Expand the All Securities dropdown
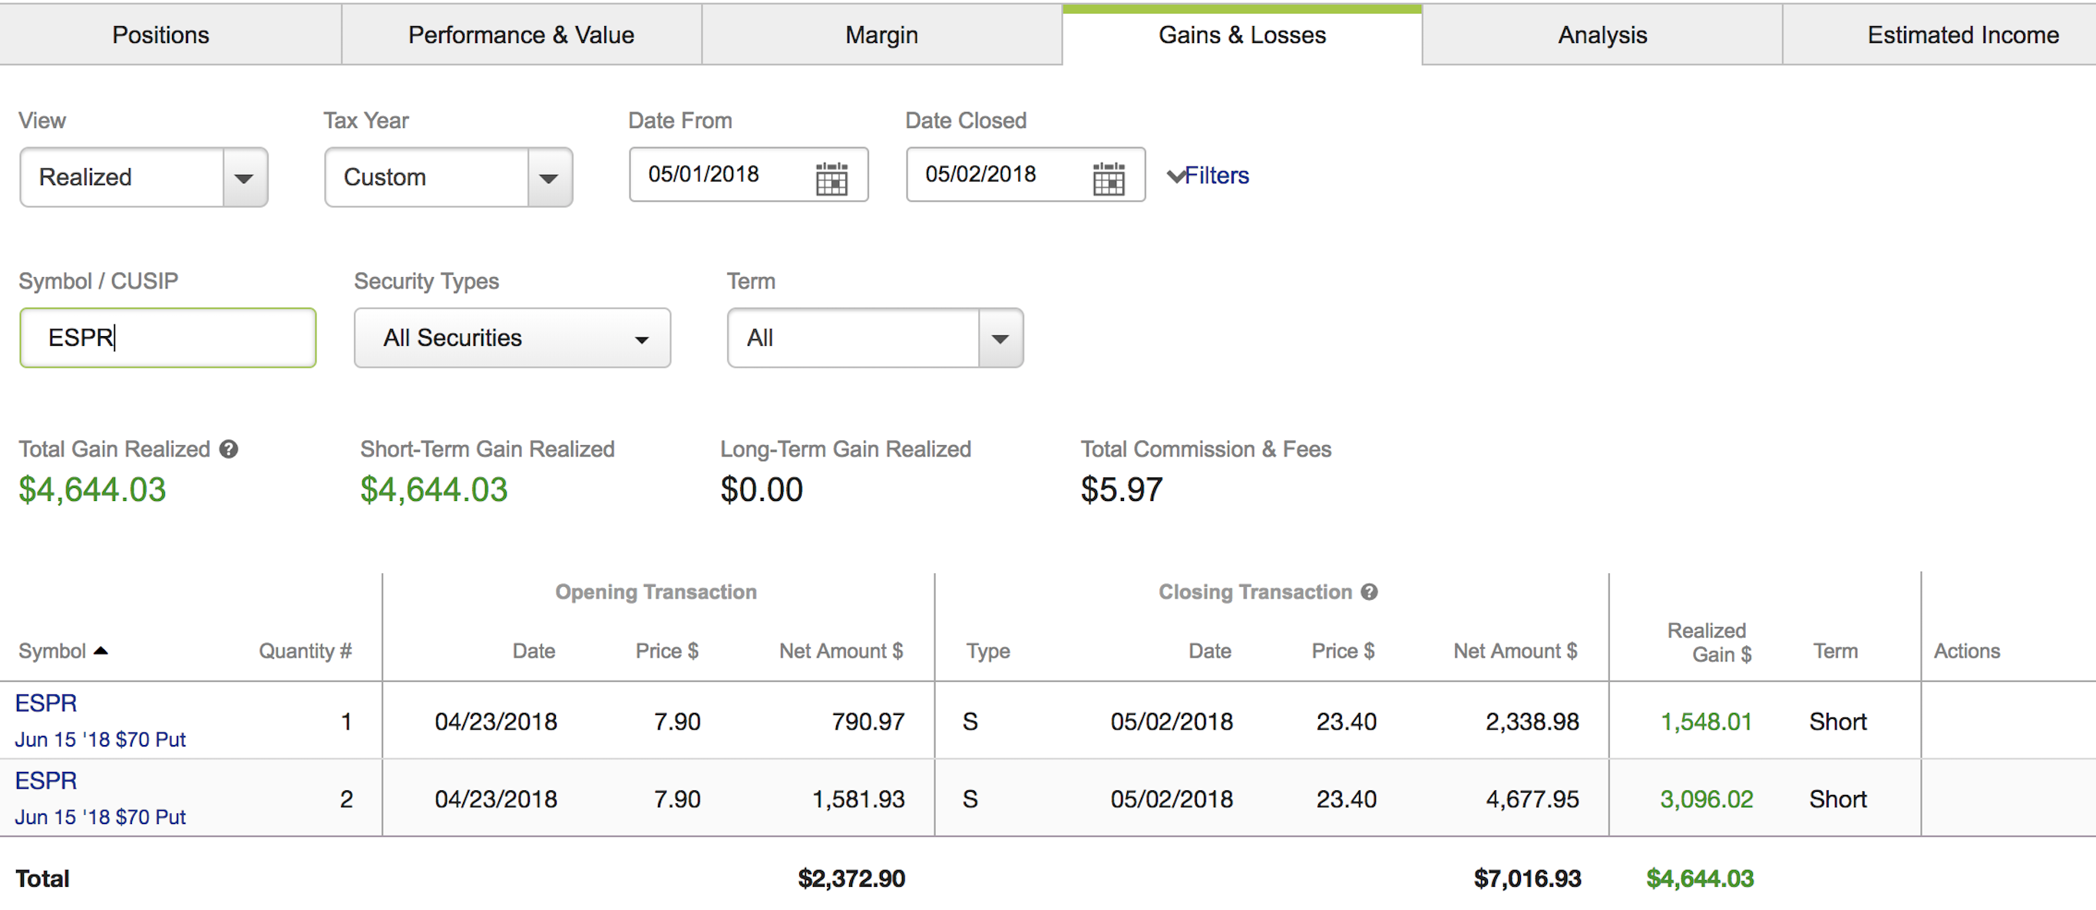Image resolution: width=2096 pixels, height=910 pixels. pyautogui.click(x=513, y=338)
